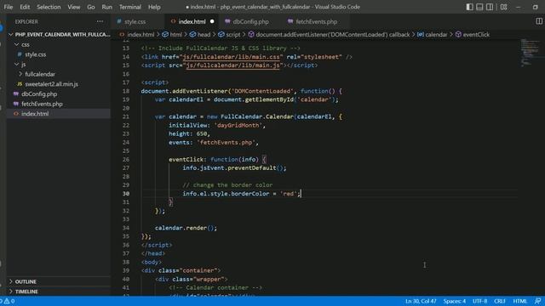The width and height of the screenshot is (545, 306).
Task: Split the editor to the right
Action: coord(539,21)
